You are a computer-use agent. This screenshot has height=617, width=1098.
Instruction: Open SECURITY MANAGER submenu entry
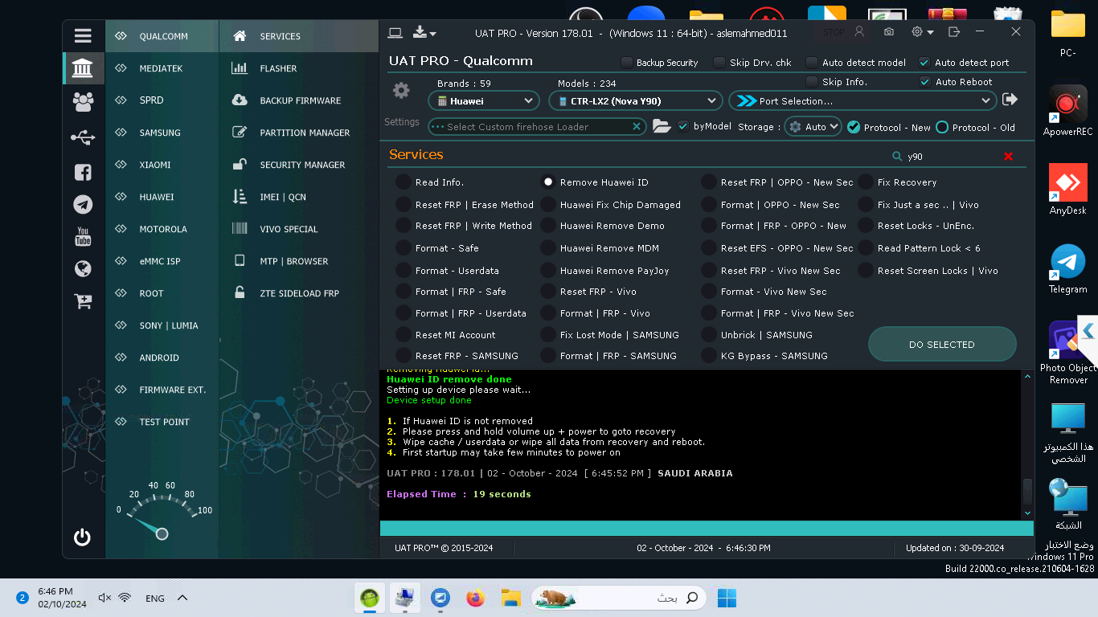[x=298, y=165]
